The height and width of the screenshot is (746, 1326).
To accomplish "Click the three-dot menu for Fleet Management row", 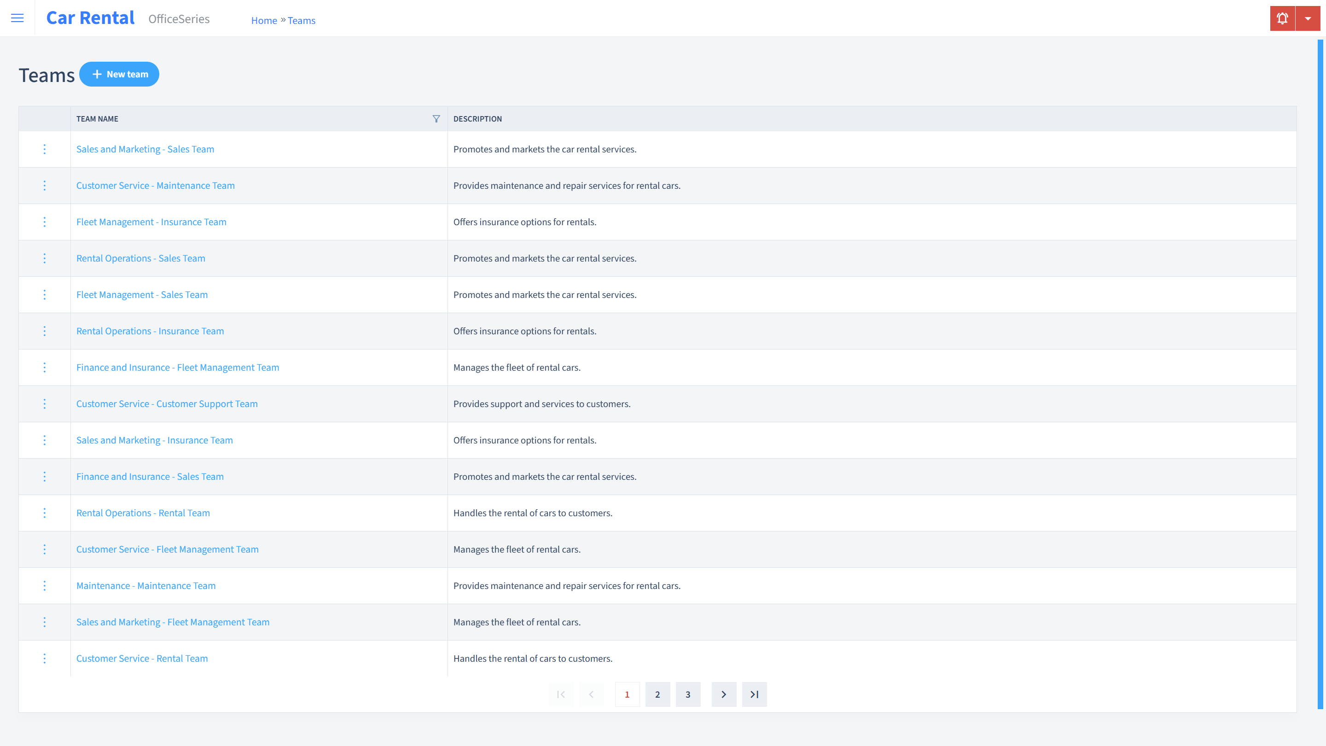I will point(45,221).
